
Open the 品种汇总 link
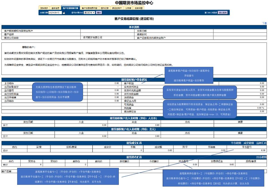[261, 143]
